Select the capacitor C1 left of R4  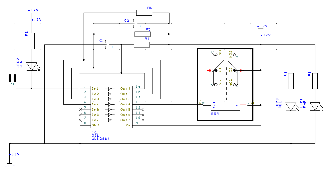tap(108, 44)
